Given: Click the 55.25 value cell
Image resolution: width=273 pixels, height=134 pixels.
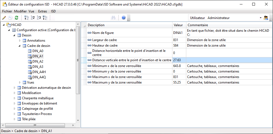Looking at the screenshot, I should click(179, 82).
